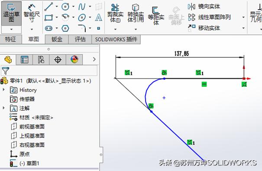This screenshot has height=171, width=262.
Task: Select 传感器 (Sensors) tree item
Action: click(x=23, y=99)
